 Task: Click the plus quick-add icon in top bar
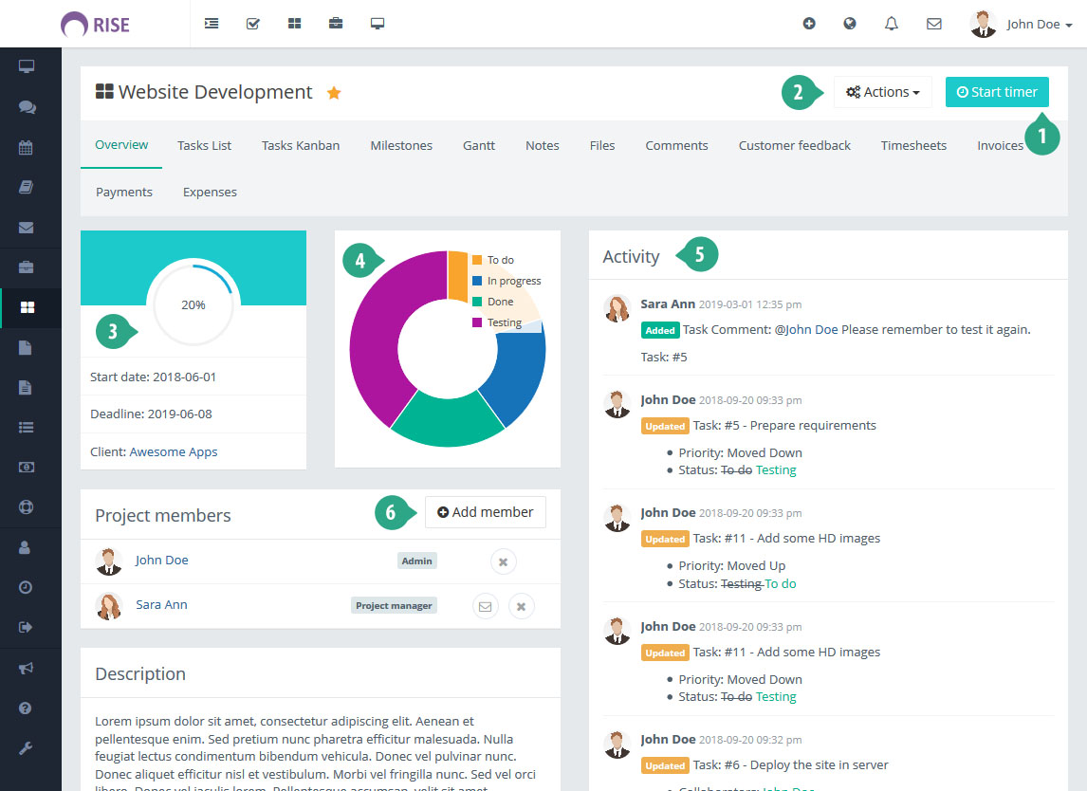(809, 24)
